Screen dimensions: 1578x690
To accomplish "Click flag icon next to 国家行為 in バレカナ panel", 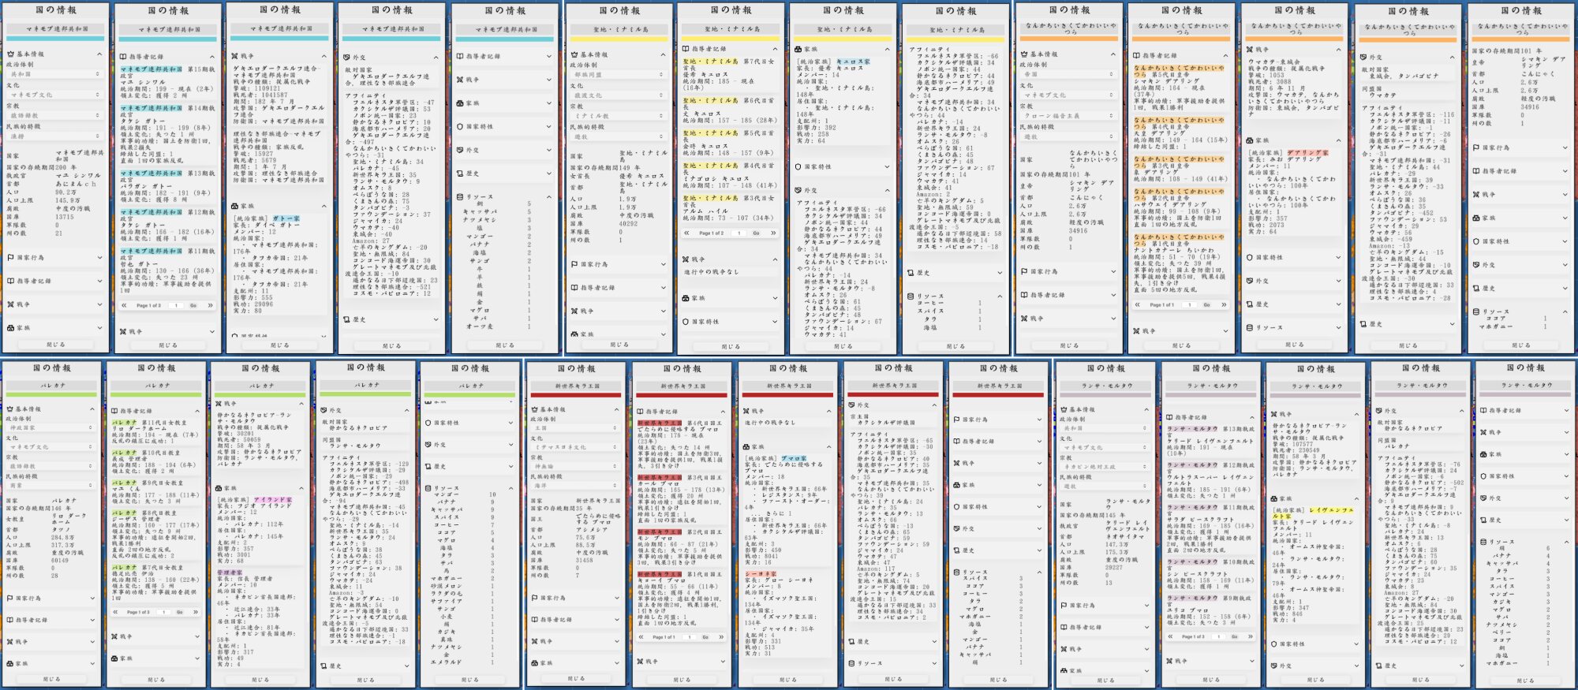I will point(9,599).
